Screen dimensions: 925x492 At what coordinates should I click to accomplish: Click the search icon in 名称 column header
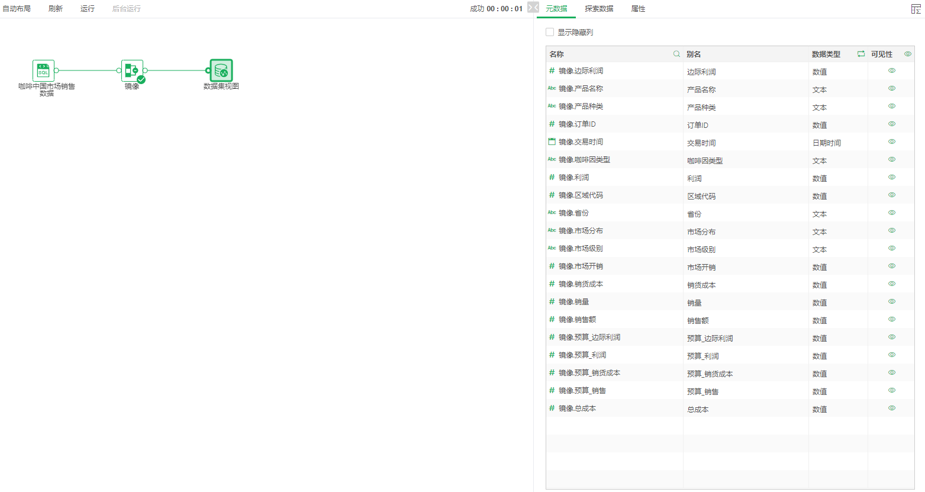coord(676,54)
